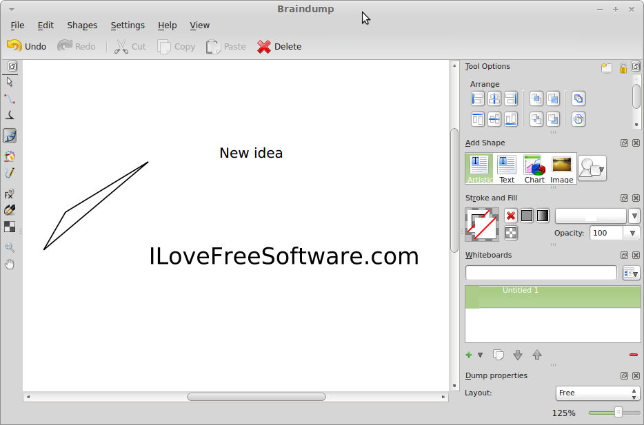Set no fill with red X button
644x425 pixels.
[x=510, y=216]
